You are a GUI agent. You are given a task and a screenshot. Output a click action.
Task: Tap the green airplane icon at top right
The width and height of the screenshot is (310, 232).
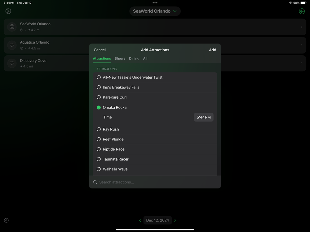coord(302,11)
